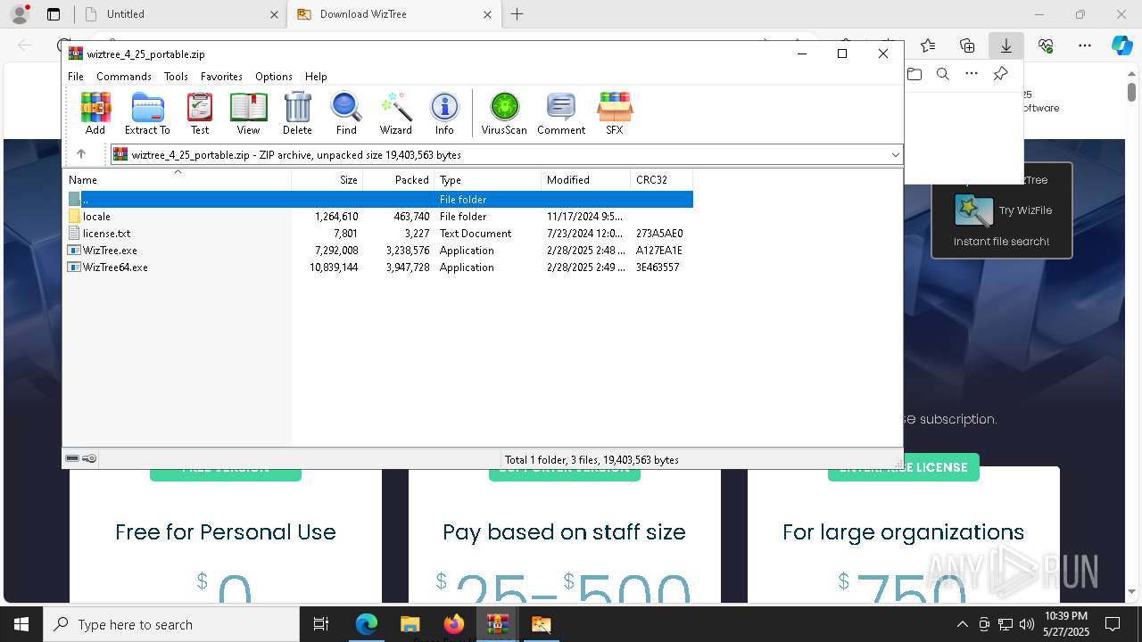Show archive Info
Image resolution: width=1142 pixels, height=642 pixels.
pos(444,113)
